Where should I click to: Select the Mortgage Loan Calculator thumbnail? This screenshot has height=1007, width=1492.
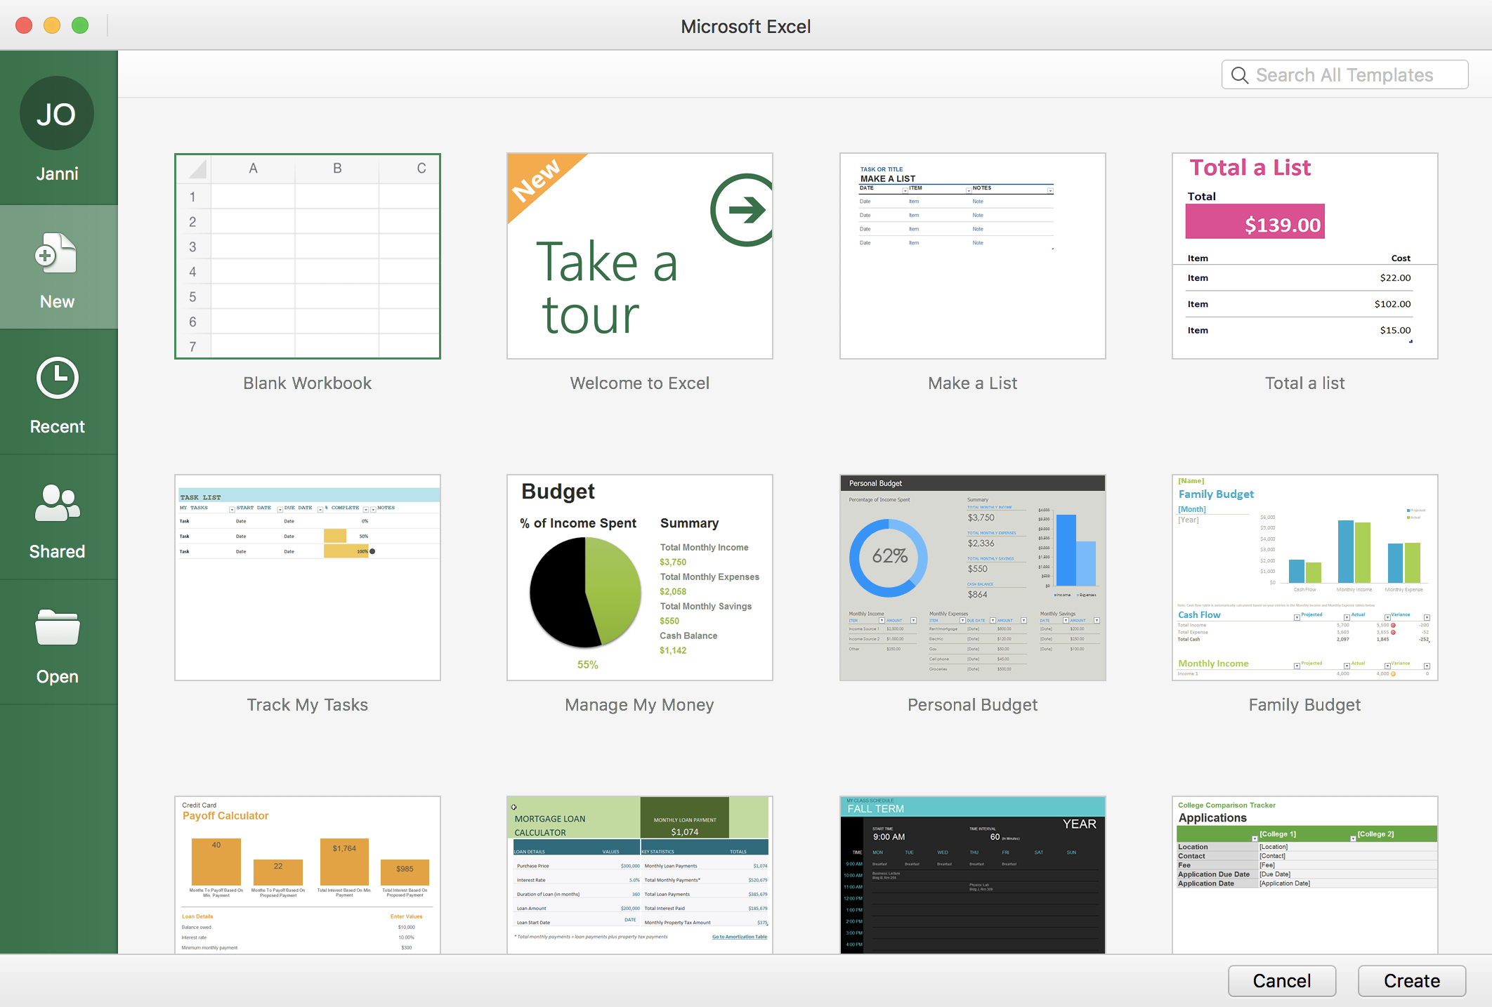pos(640,875)
